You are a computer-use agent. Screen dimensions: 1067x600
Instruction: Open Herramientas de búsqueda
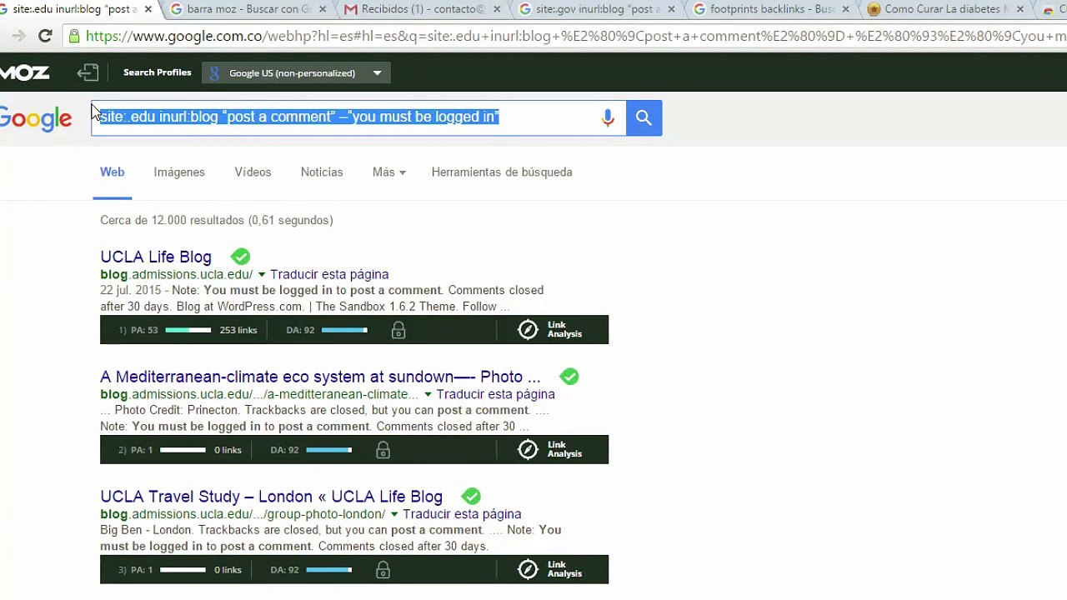(502, 172)
